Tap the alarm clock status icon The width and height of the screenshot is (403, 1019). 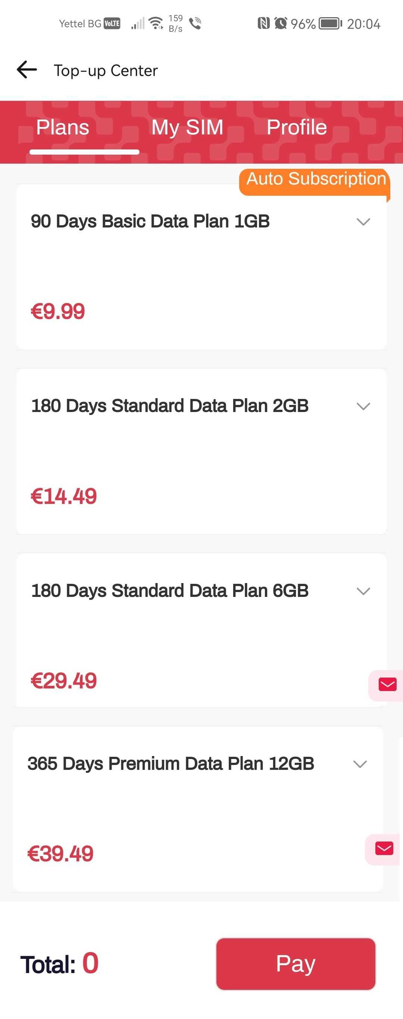tap(281, 23)
